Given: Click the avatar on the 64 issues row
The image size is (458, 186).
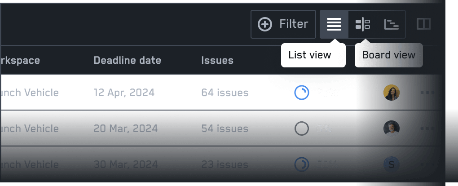Looking at the screenshot, I should coord(392,93).
